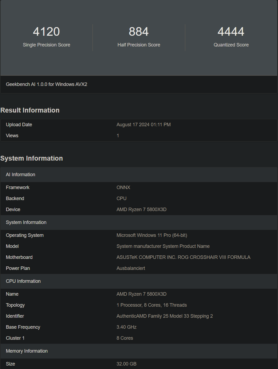
Task: Click the System Information main heading
Action: click(31, 158)
